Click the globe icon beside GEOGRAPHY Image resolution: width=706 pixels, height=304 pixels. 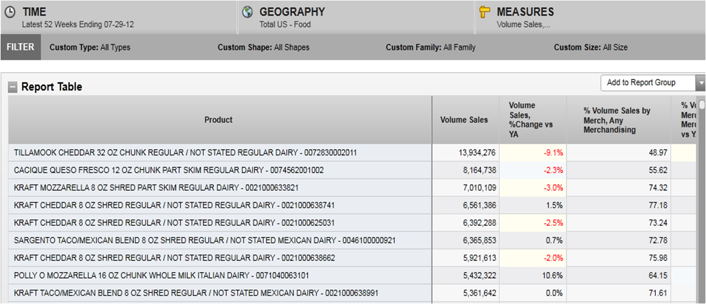(x=248, y=12)
